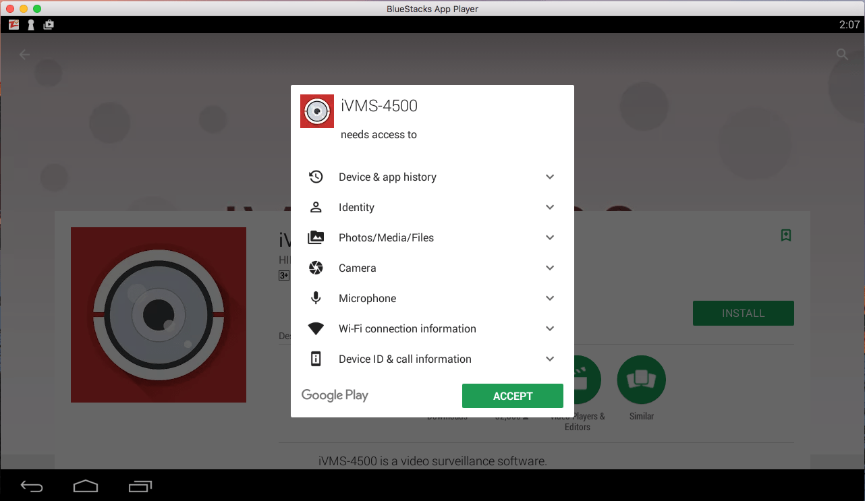Click the Photos/Media/Files gallery icon
The width and height of the screenshot is (865, 501).
tap(316, 237)
